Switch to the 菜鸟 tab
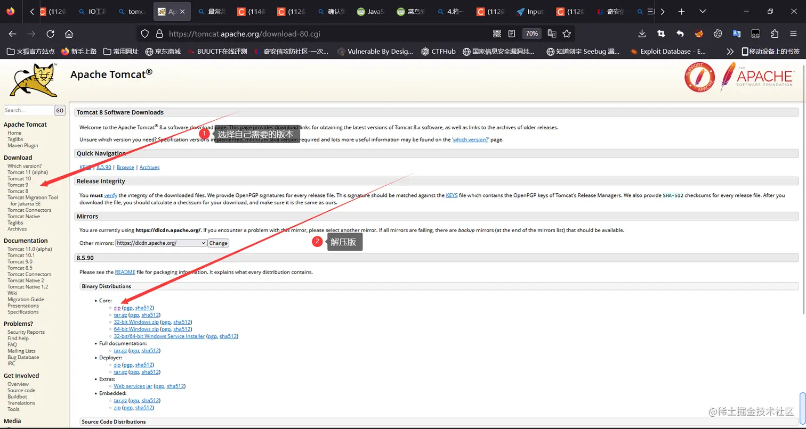This screenshot has height=429, width=806. point(412,12)
